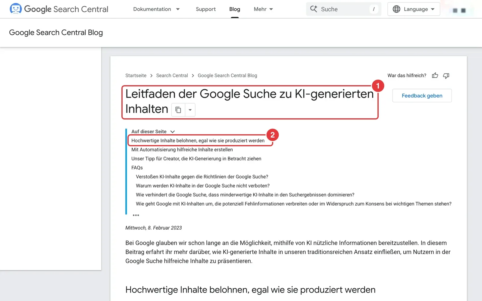Screen dimensions: 482x301
Task: Click the slash shortcut hint in search box
Action: (374, 9)
